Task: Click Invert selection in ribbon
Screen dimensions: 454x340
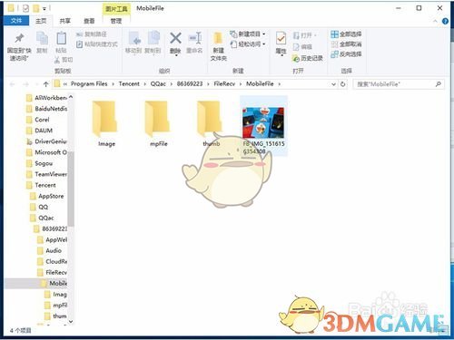Action: click(346, 54)
